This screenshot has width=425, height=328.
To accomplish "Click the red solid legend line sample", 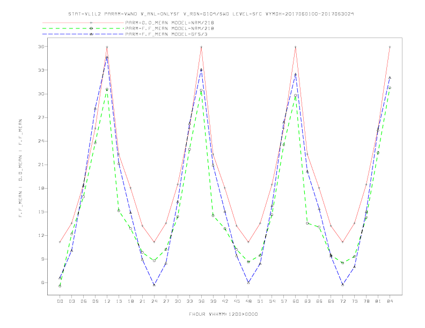I will [x=83, y=23].
